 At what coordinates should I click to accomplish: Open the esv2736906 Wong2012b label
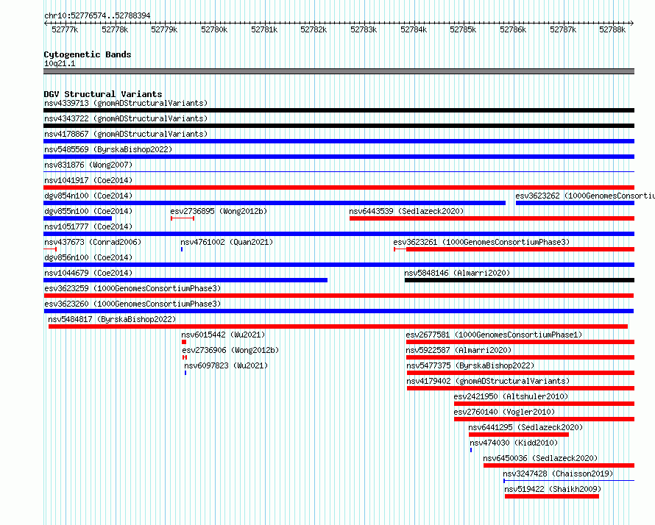(x=230, y=350)
